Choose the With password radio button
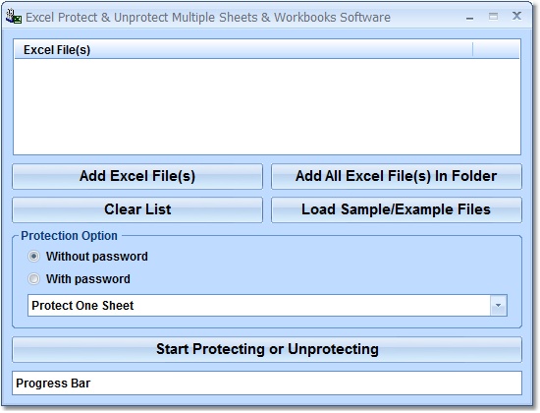 click(x=33, y=279)
